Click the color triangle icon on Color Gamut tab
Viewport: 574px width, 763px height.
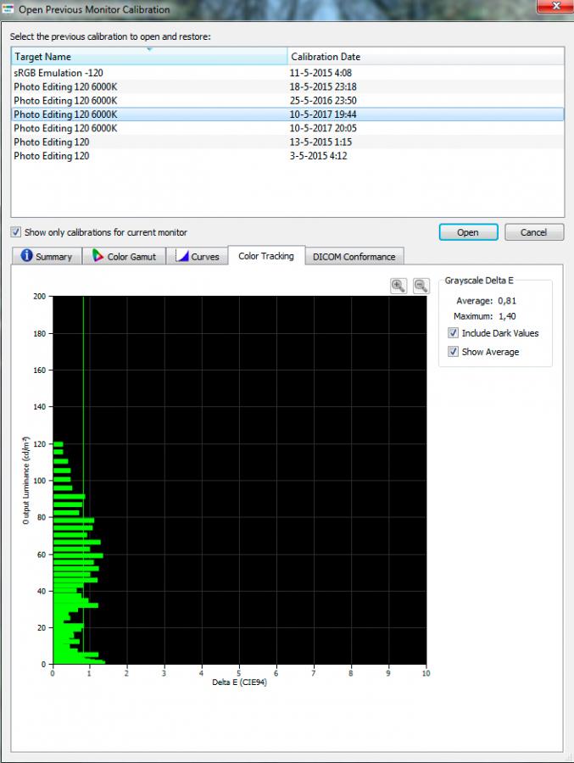[x=98, y=255]
